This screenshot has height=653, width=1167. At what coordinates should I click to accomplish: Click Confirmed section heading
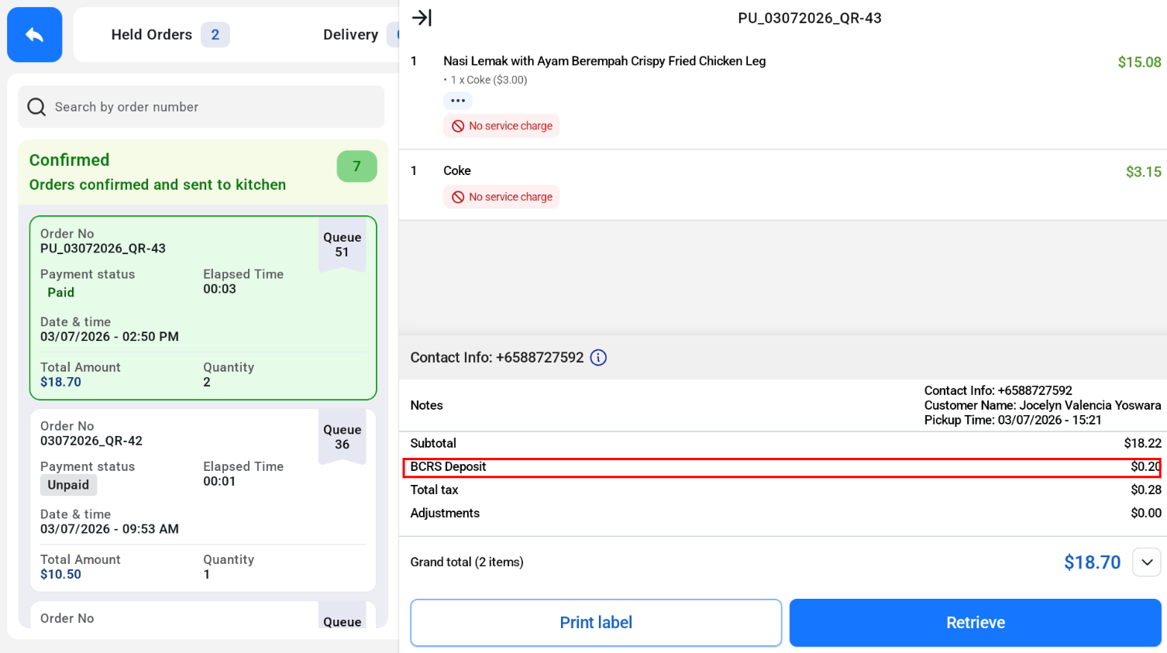coord(70,160)
